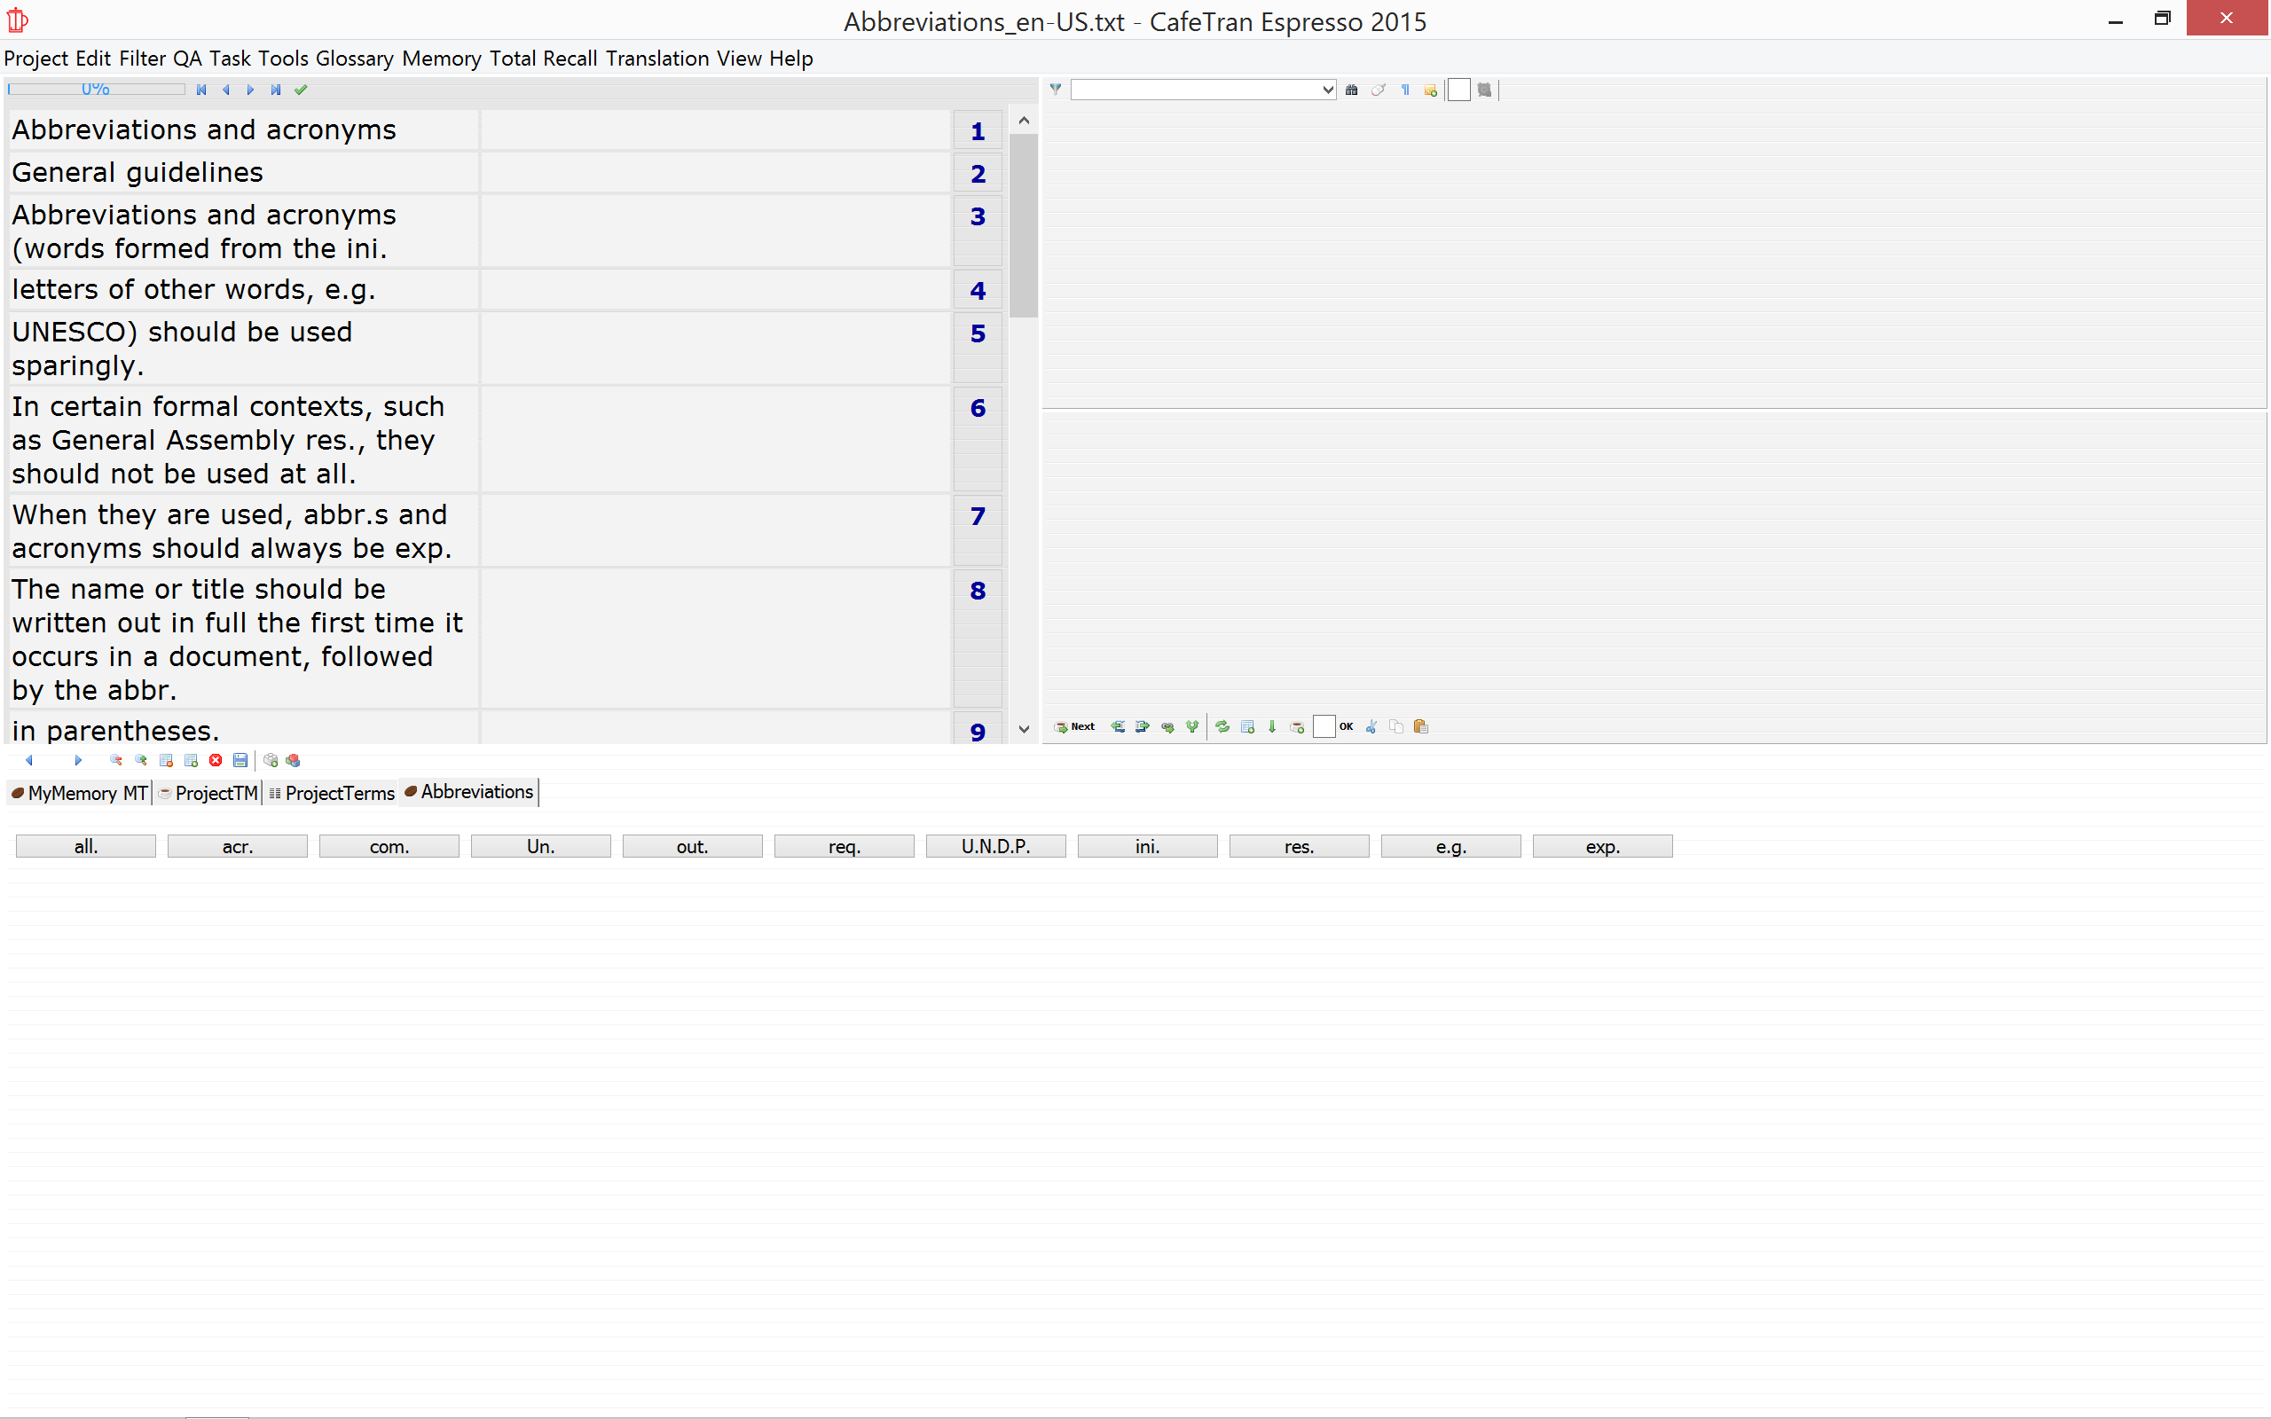
Task: Click the clipboard paste icon
Action: (1421, 726)
